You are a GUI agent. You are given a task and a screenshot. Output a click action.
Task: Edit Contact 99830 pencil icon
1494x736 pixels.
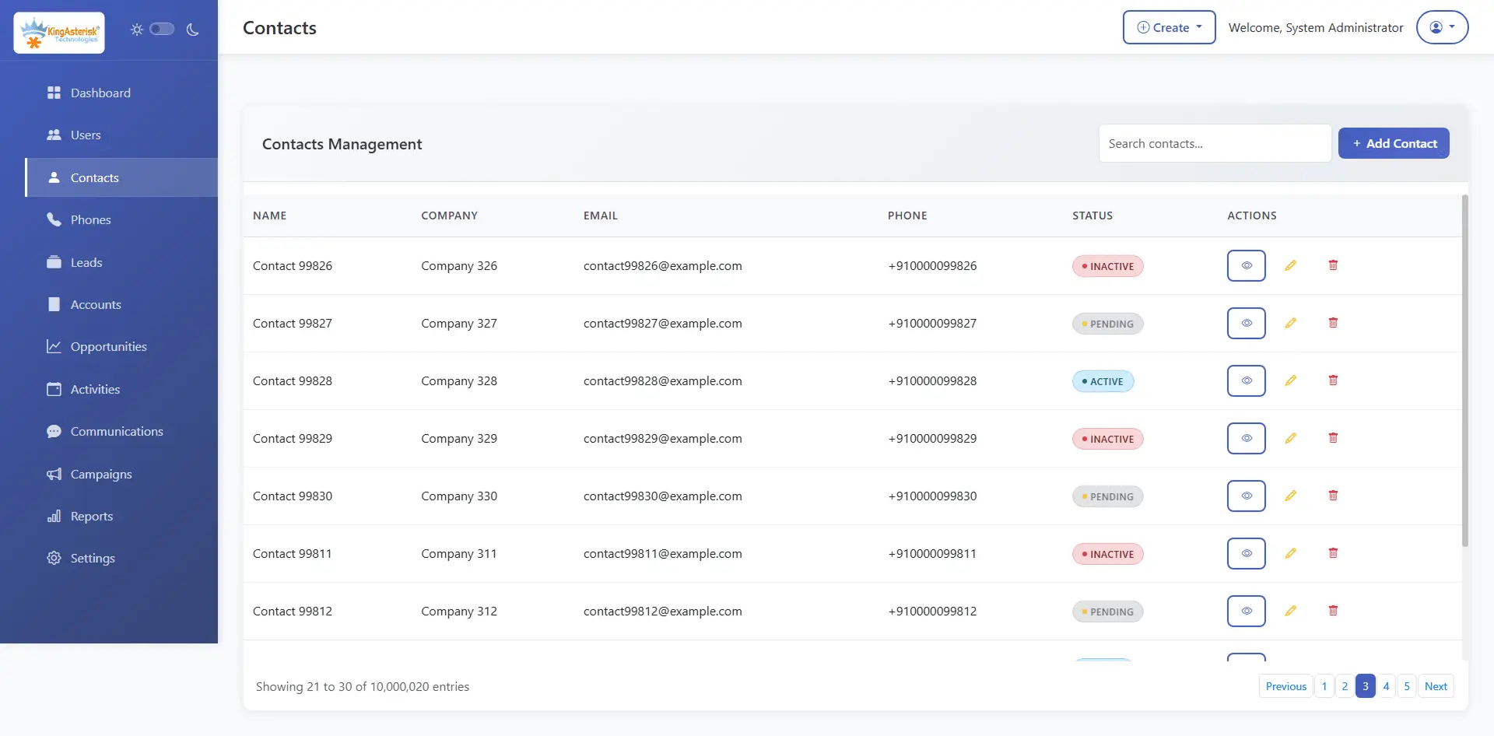(x=1290, y=496)
